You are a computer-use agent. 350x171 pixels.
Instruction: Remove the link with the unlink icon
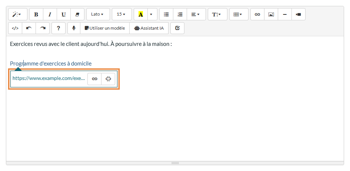coord(108,79)
